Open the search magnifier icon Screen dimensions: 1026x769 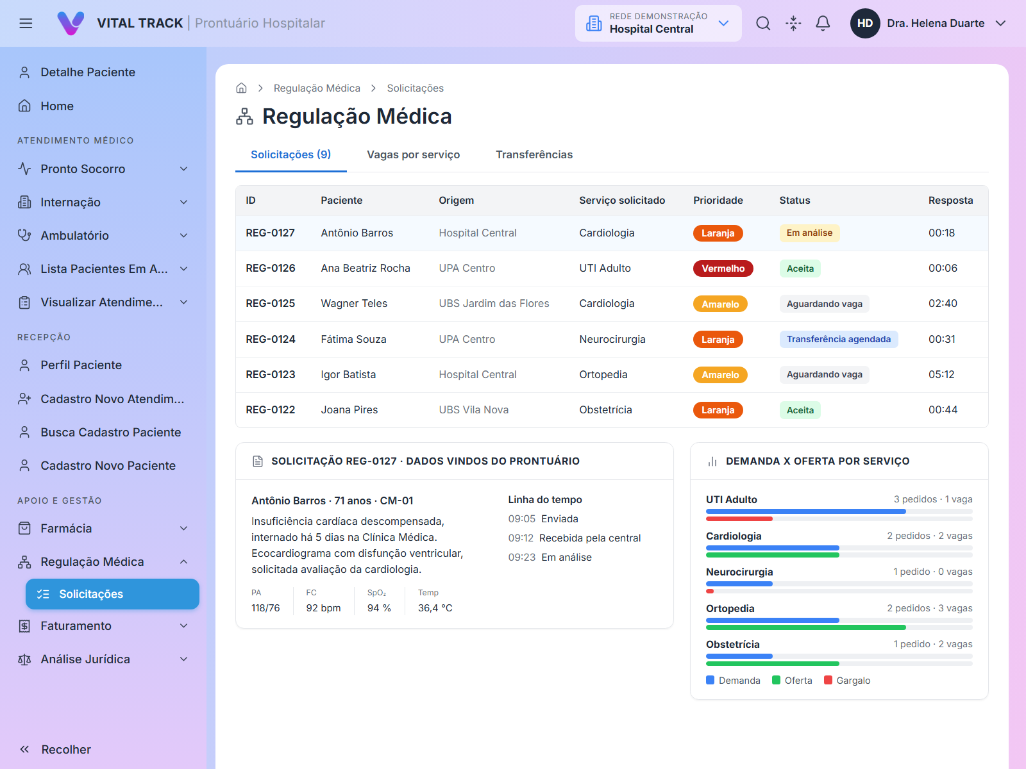763,23
